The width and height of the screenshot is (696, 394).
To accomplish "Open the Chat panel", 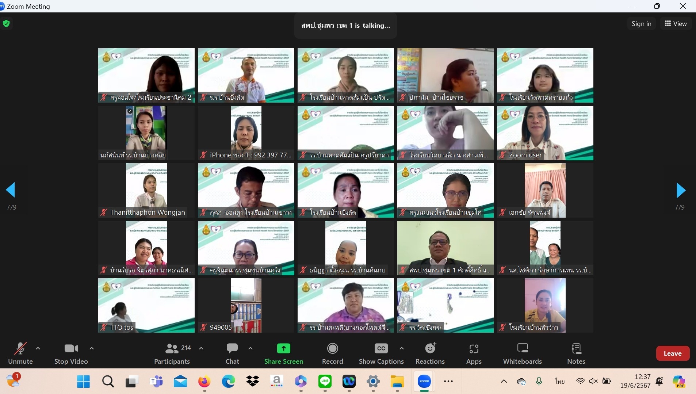I will [232, 353].
